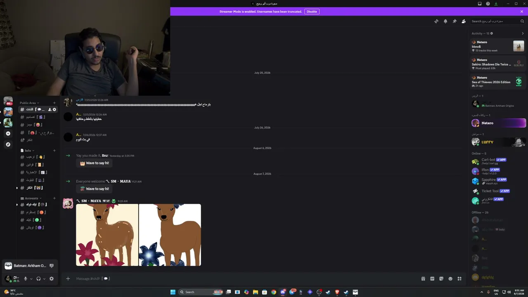Edit selected channel via gear icon
The height and width of the screenshot is (297, 528).
click(x=54, y=109)
